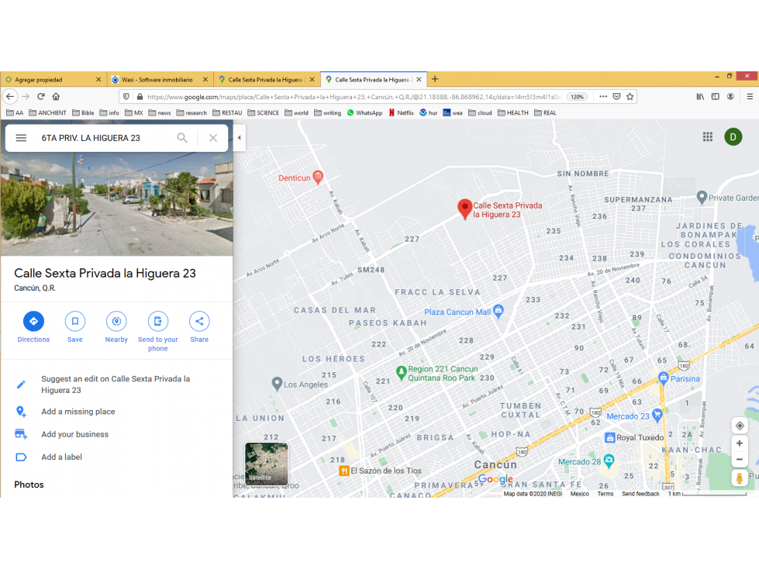Search with the magnifier icon in Maps
Image resolution: width=759 pixels, height=569 pixels.
coord(182,138)
